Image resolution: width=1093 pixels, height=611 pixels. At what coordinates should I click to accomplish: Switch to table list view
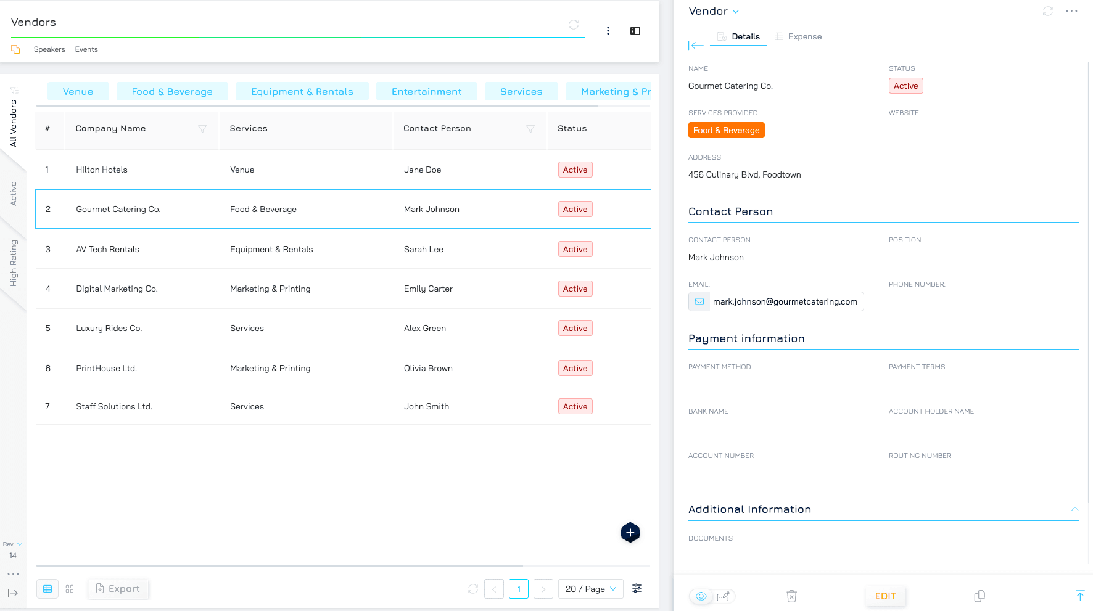click(x=47, y=589)
